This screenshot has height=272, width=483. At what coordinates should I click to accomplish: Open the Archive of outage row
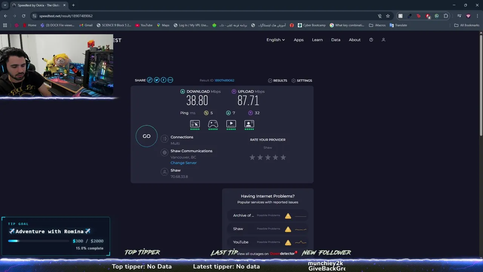pos(268,216)
